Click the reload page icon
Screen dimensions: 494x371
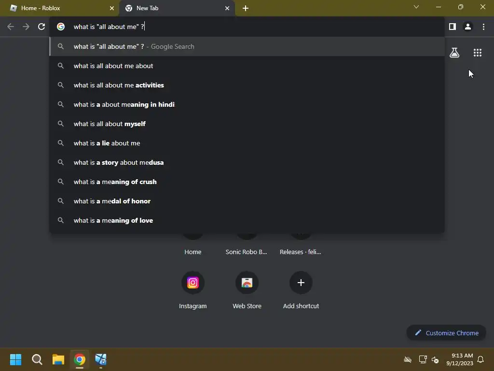click(x=41, y=27)
